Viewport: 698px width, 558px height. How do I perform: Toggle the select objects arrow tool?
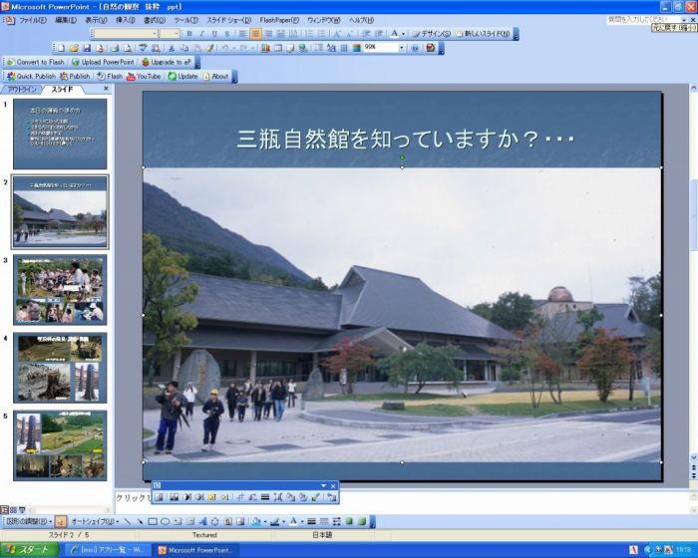click(61, 521)
